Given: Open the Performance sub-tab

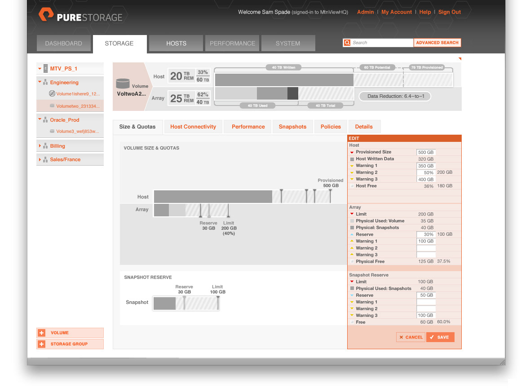Looking at the screenshot, I should click(x=248, y=127).
